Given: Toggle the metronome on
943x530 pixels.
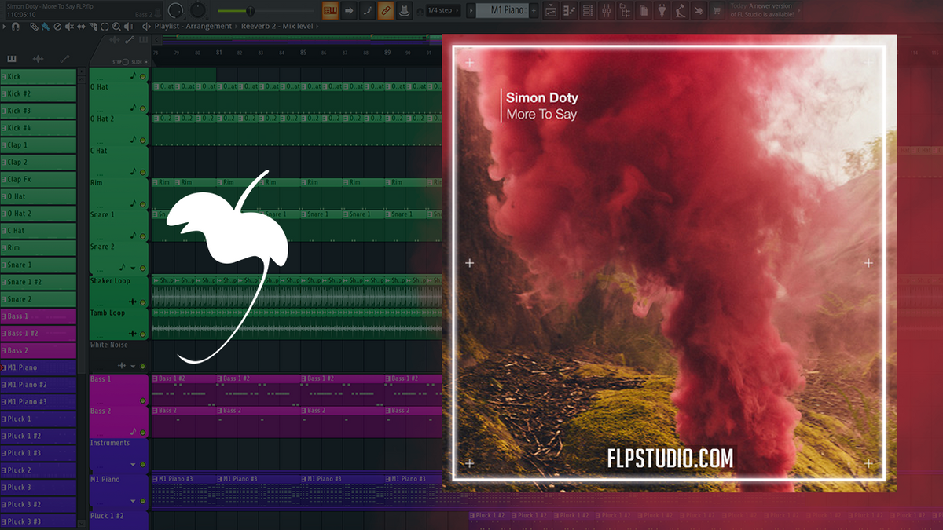Looking at the screenshot, I should click(405, 10).
